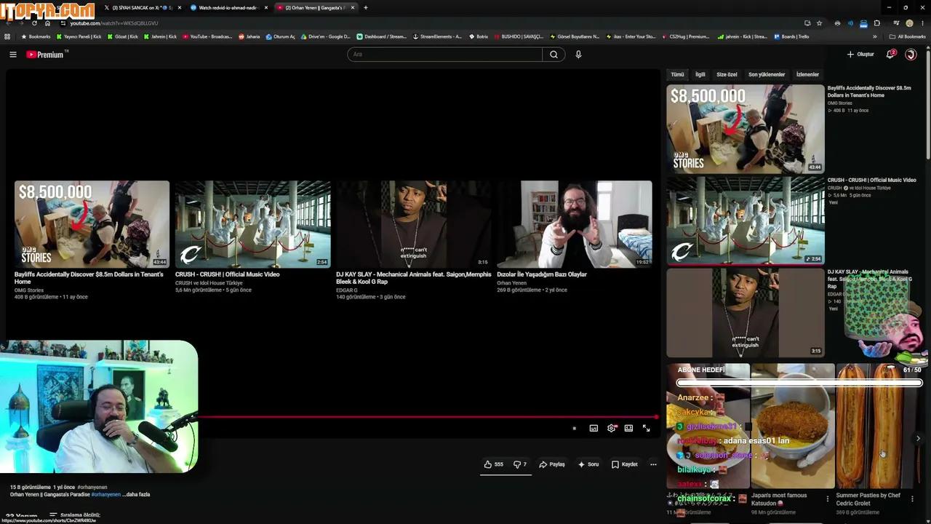Open 'Drive'ım - Google D...' bookmark
931x524 pixels.
[x=325, y=36]
